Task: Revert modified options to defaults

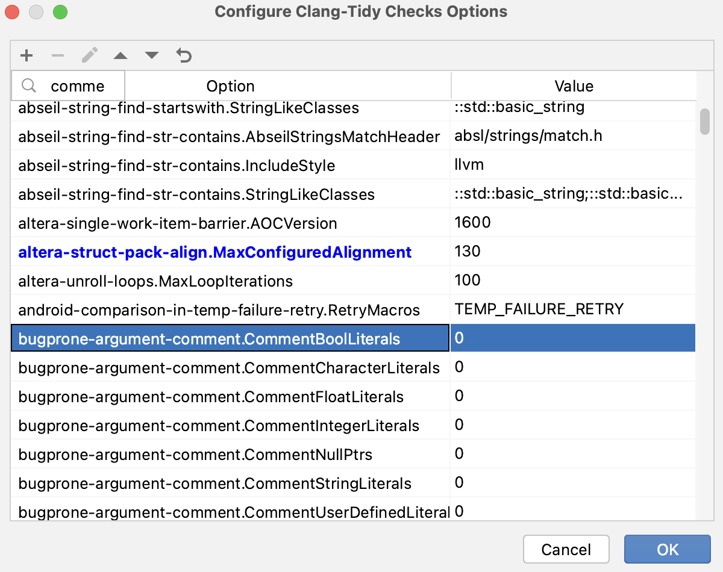Action: point(183,55)
